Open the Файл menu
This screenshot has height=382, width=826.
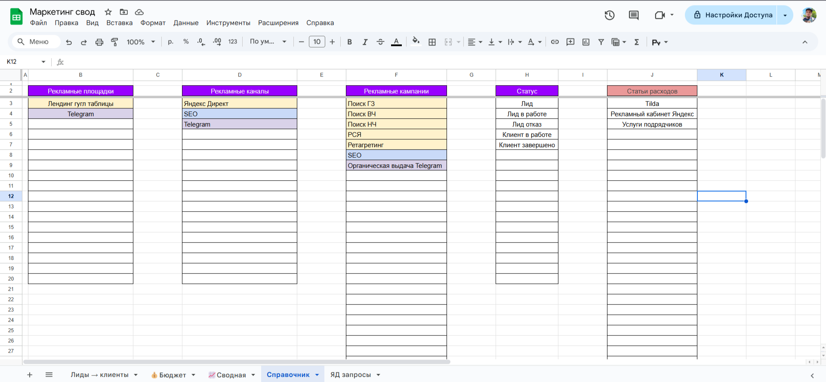point(38,23)
